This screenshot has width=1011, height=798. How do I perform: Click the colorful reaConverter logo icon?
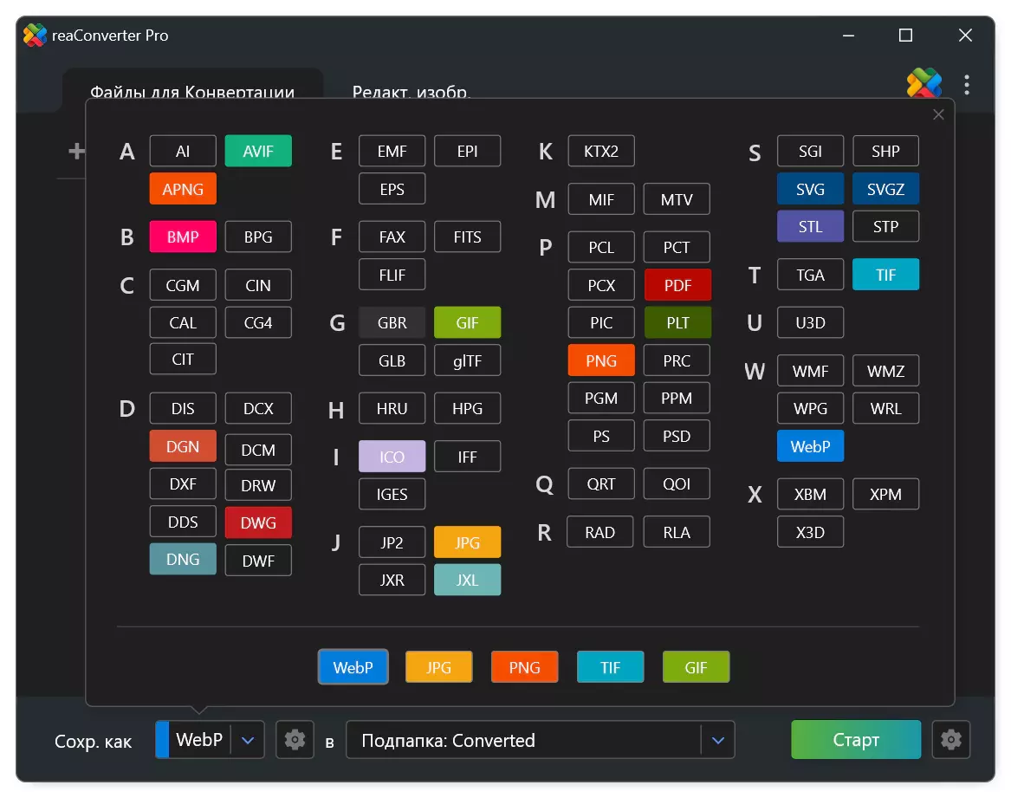click(924, 82)
